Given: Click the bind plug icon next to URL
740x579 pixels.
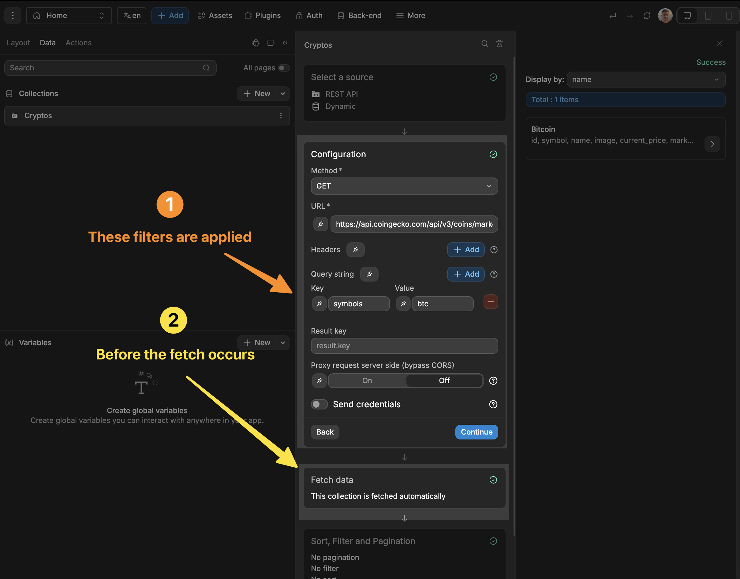Looking at the screenshot, I should point(320,224).
